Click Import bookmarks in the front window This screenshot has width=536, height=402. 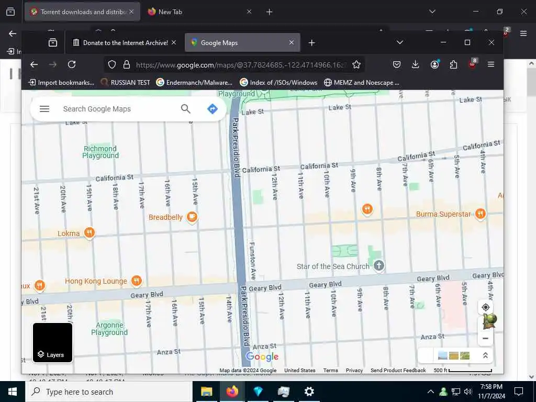pyautogui.click(x=61, y=82)
